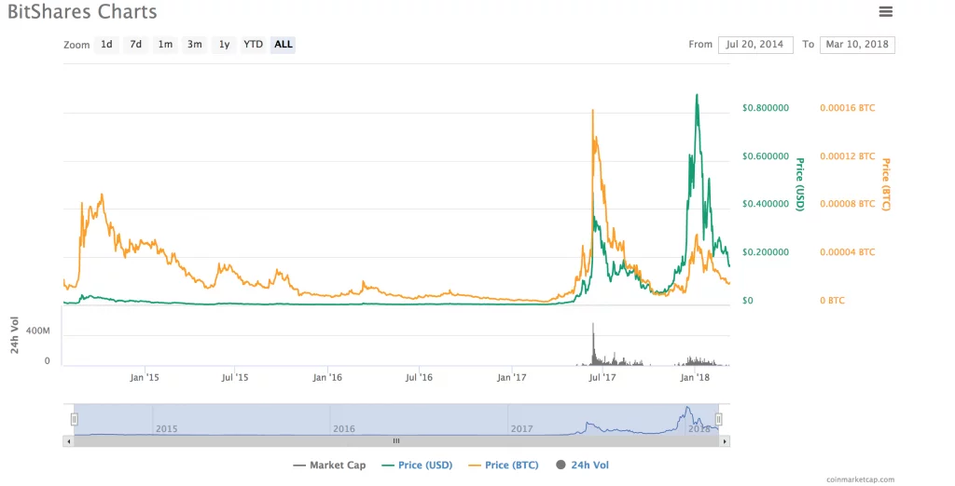Viewport: 955px width, 486px height.
Task: Select the 7d zoom range
Action: coord(136,45)
